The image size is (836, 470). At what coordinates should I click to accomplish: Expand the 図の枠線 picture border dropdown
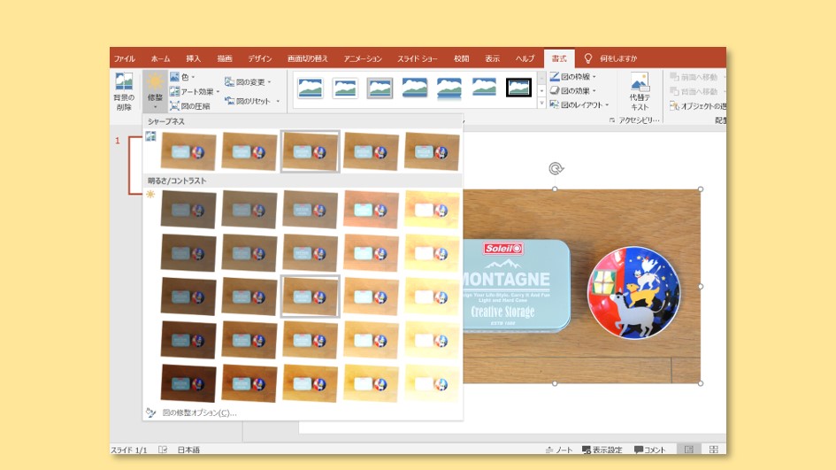pos(574,77)
